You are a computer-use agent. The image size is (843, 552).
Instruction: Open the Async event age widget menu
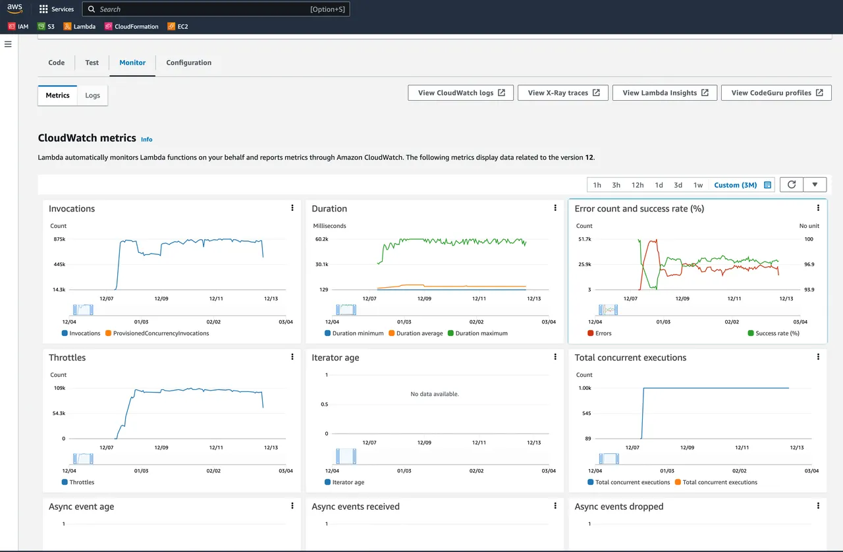(292, 506)
